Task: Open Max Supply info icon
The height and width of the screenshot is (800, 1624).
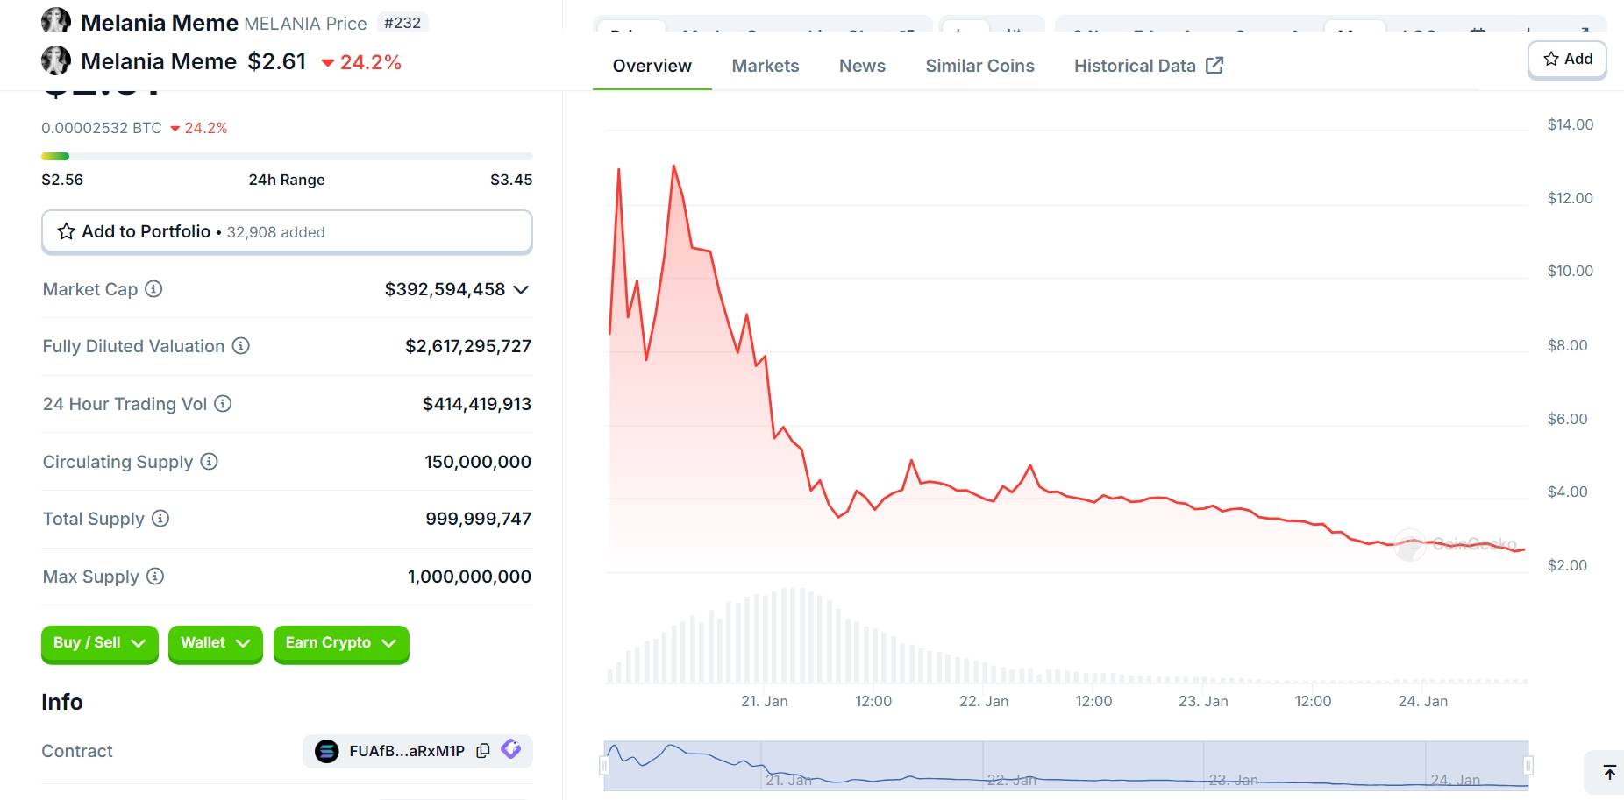Action: [x=155, y=576]
